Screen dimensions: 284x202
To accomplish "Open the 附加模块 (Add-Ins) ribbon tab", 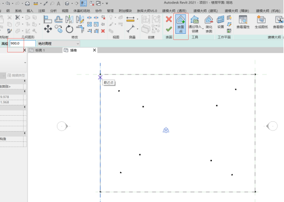I will point(125,11).
